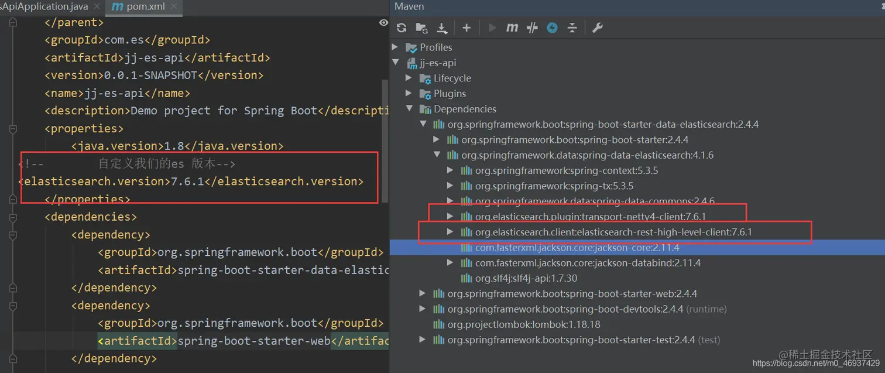Screen dimensions: 885x373
Task: Collapse spring-boot-starter-data-elasticsearch dependency arrow
Action: [x=423, y=124]
